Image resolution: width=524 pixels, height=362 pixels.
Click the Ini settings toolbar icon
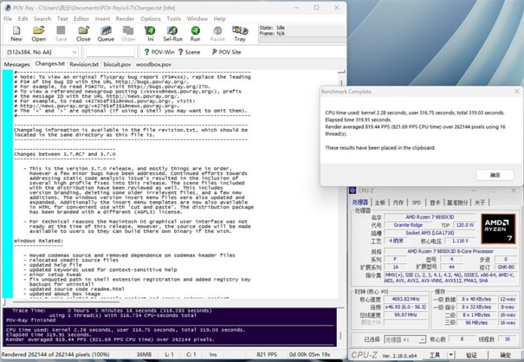coord(150,34)
